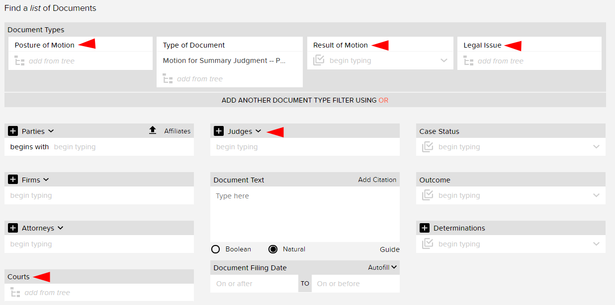Click add from tree under Courts
The image size is (615, 305).
click(x=47, y=293)
